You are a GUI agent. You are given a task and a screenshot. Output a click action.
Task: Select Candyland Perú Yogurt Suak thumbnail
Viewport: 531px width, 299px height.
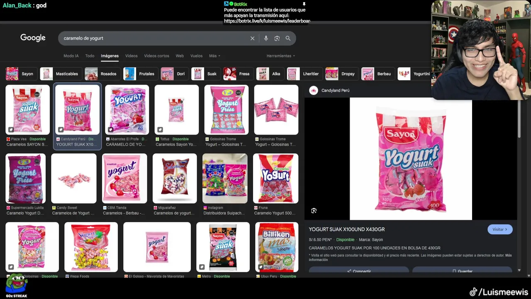(x=77, y=110)
